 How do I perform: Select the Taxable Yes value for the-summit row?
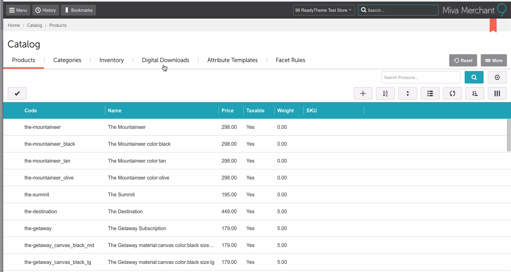click(x=250, y=194)
